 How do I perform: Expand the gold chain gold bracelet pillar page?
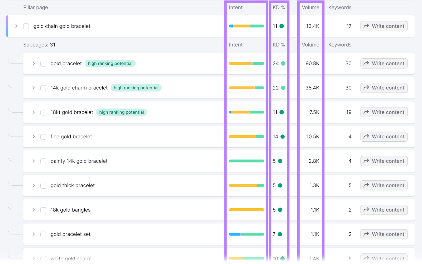pyautogui.click(x=16, y=26)
